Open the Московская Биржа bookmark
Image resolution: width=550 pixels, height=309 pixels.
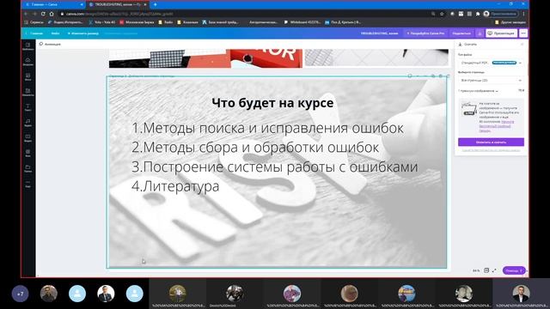click(137, 22)
